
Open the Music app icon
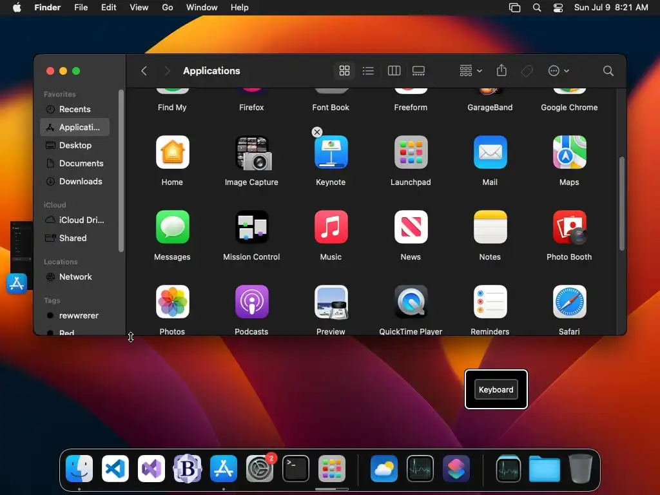tap(331, 227)
